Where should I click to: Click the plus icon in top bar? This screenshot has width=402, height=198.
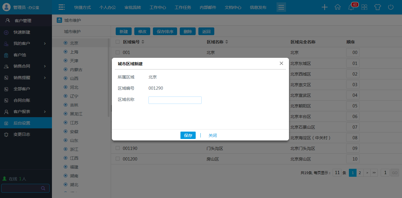coord(324,7)
